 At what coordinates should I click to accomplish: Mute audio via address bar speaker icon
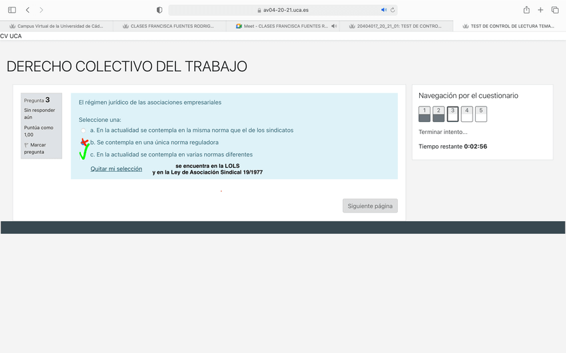(384, 10)
